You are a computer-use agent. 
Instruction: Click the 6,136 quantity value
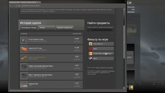(x=77, y=83)
